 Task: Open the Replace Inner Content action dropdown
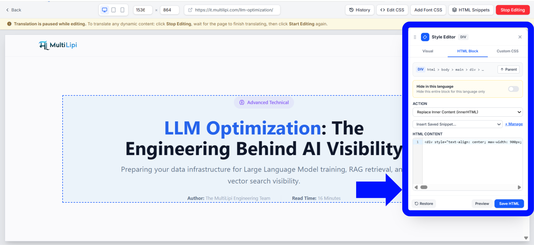(468, 112)
